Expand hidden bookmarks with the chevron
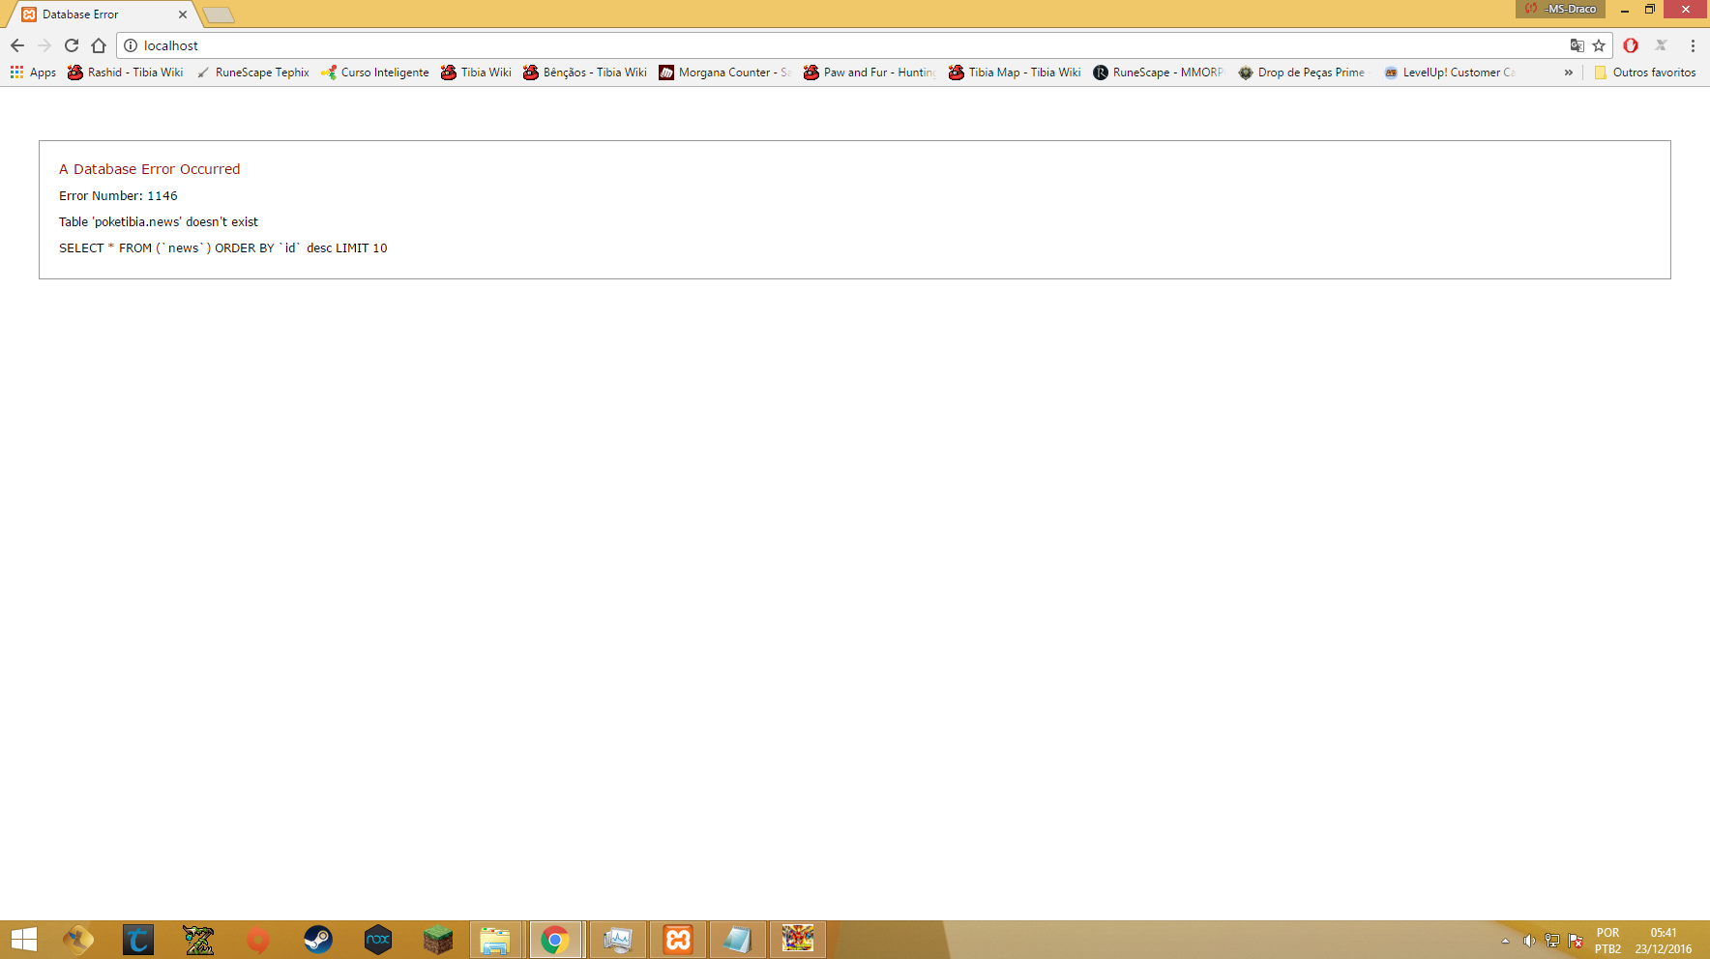Image resolution: width=1710 pixels, height=959 pixels. [x=1568, y=73]
